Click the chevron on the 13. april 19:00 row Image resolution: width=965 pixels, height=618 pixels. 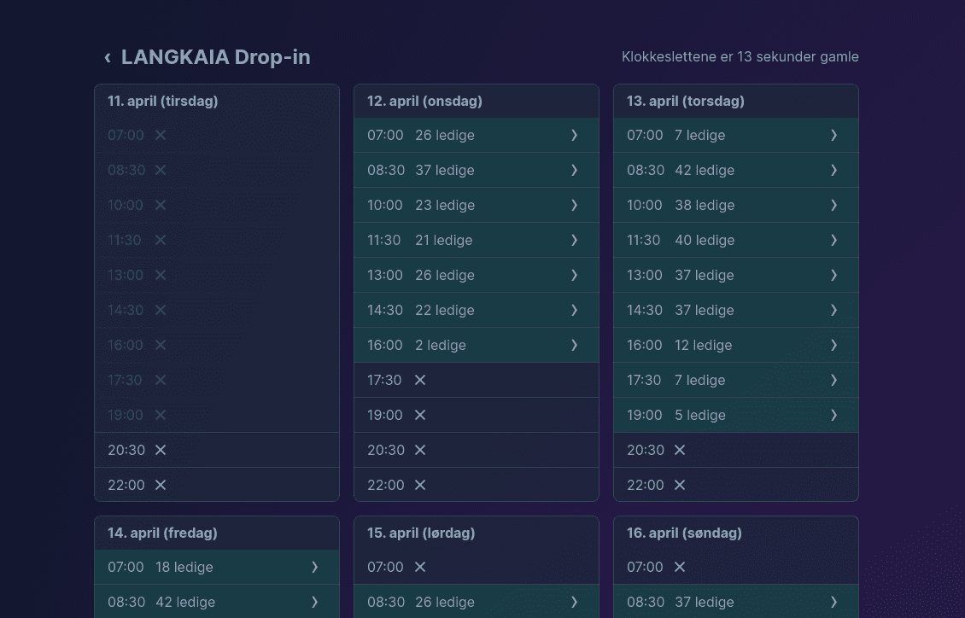click(x=833, y=416)
